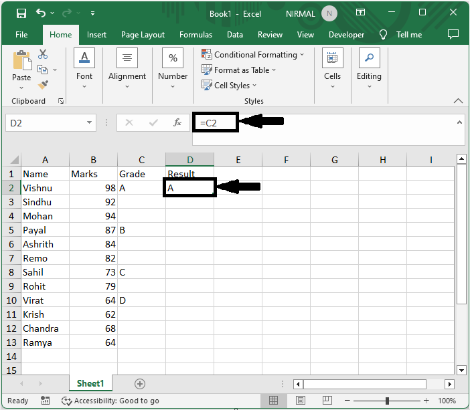Open Cell Styles gallery
470x410 pixels.
point(229,86)
